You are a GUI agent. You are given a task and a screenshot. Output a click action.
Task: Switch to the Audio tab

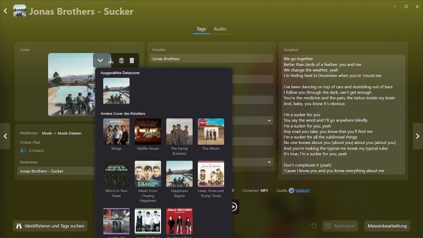pos(220,29)
